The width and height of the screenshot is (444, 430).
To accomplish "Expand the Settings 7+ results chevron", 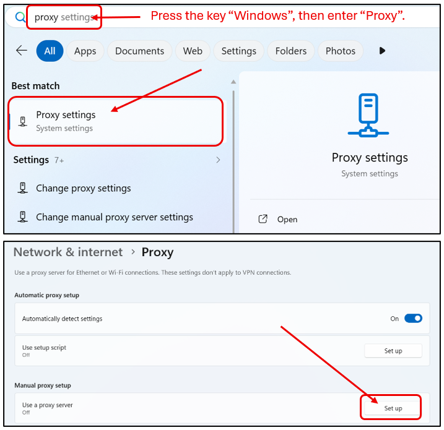I will click(x=218, y=160).
